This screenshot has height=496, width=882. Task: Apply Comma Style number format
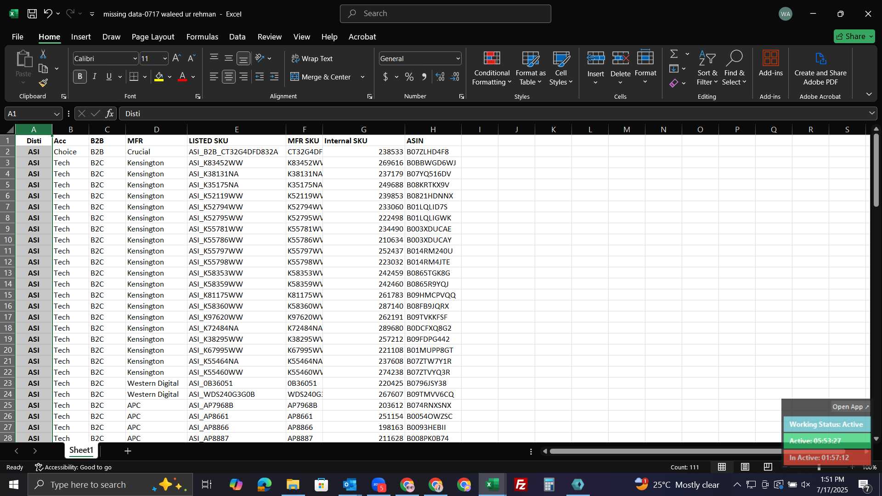(424, 77)
